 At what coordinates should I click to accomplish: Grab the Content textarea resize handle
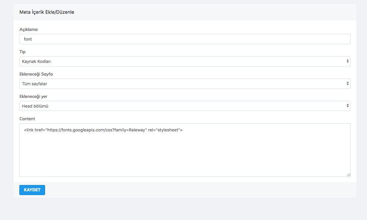(348, 175)
